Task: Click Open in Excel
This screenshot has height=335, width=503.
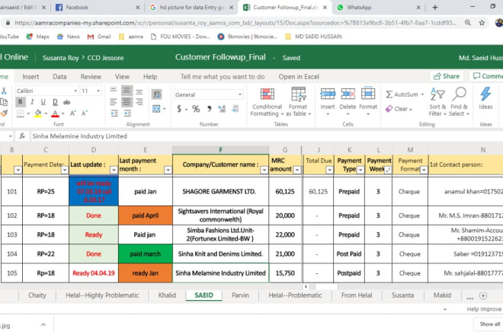Action: tap(299, 77)
